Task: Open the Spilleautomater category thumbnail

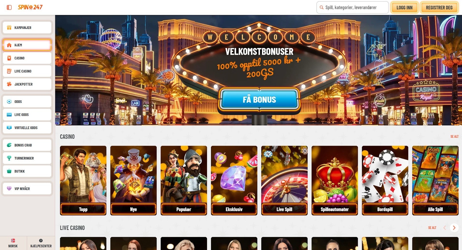Action: point(335,180)
